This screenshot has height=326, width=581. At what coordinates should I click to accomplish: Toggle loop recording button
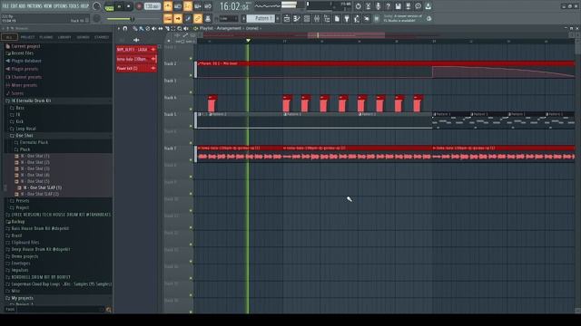(x=208, y=6)
